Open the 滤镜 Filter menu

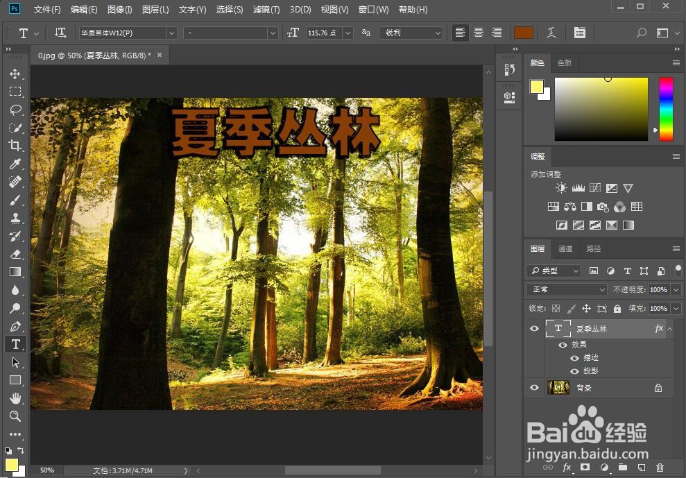tap(267, 9)
